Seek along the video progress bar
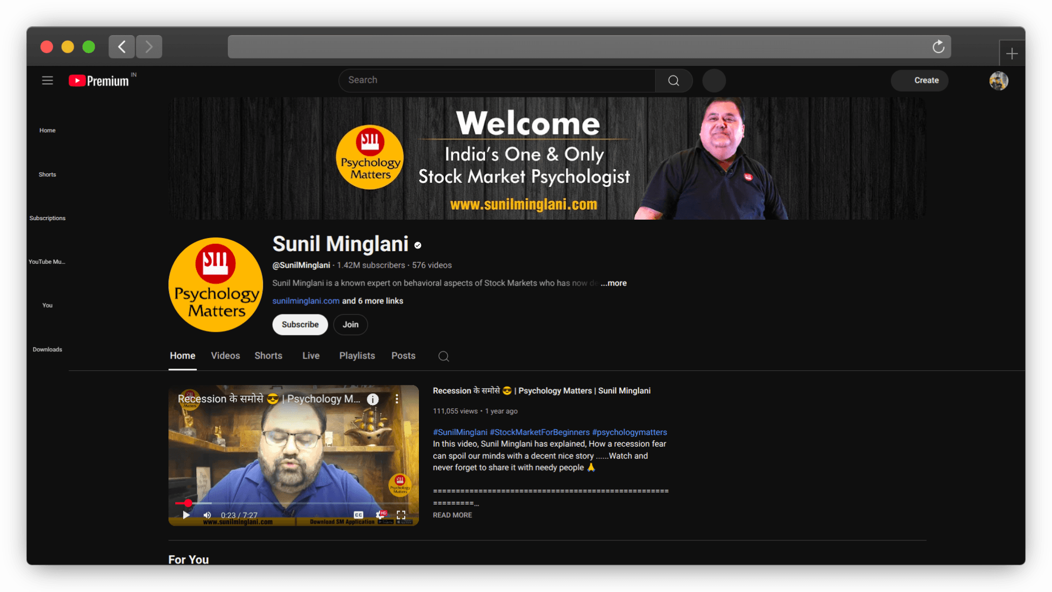The width and height of the screenshot is (1052, 592). click(294, 504)
